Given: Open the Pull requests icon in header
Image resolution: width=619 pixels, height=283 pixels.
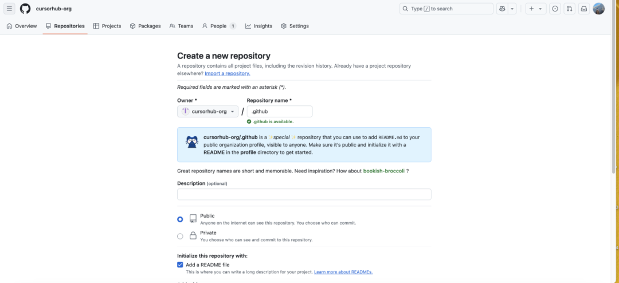Looking at the screenshot, I should click(569, 9).
